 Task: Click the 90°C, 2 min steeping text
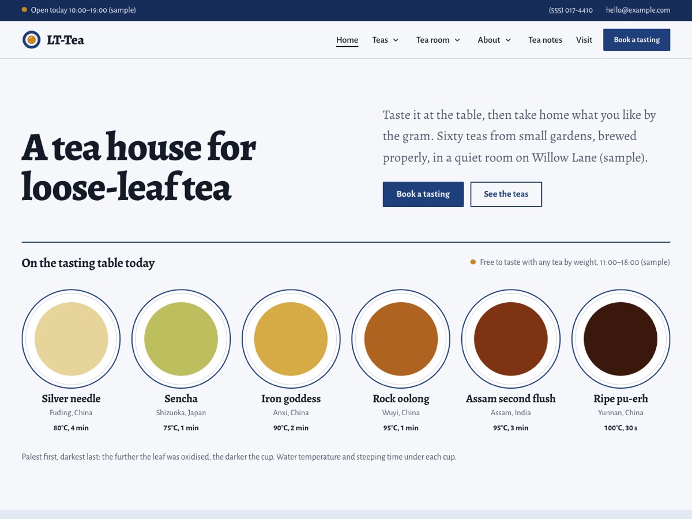pyautogui.click(x=291, y=428)
